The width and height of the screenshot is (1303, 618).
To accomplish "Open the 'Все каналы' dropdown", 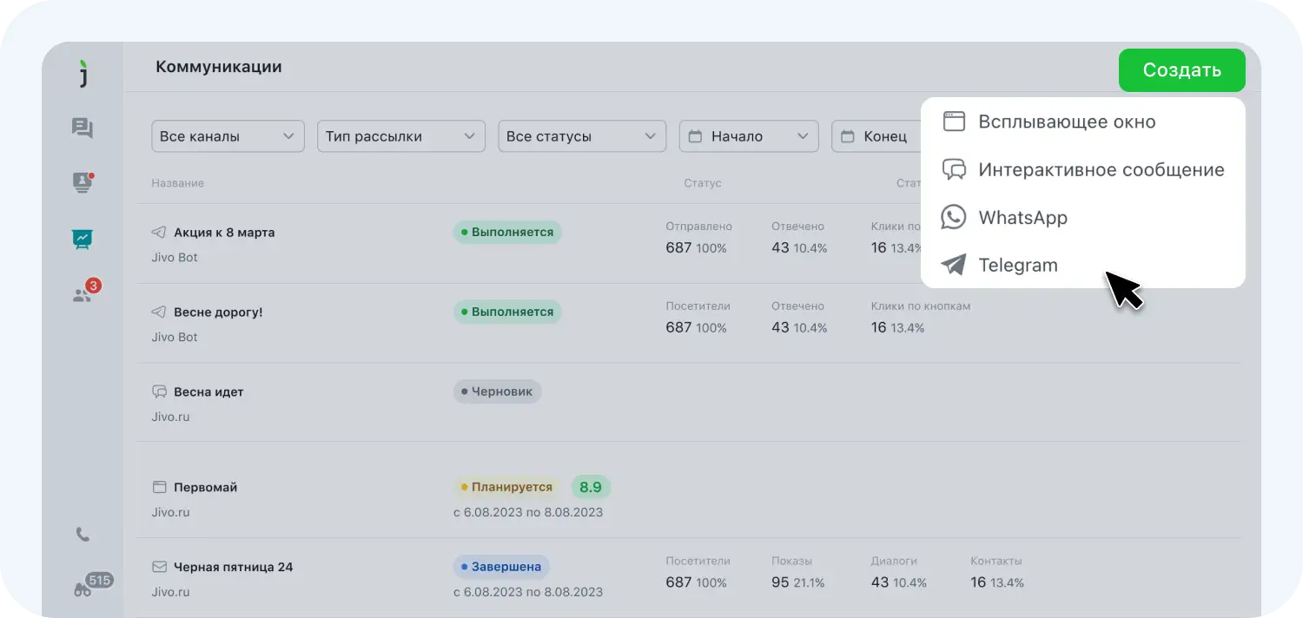I will [x=228, y=135].
